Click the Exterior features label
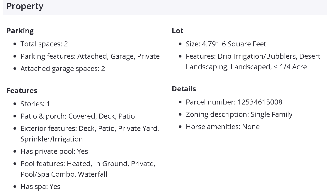This screenshot has width=335, height=194. point(47,129)
